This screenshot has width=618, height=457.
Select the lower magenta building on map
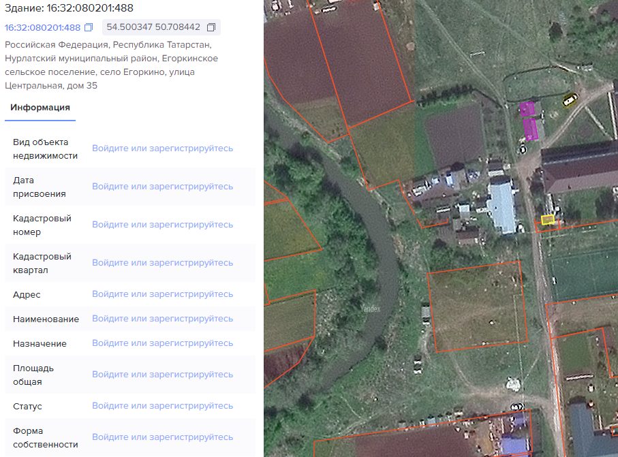coord(531,129)
